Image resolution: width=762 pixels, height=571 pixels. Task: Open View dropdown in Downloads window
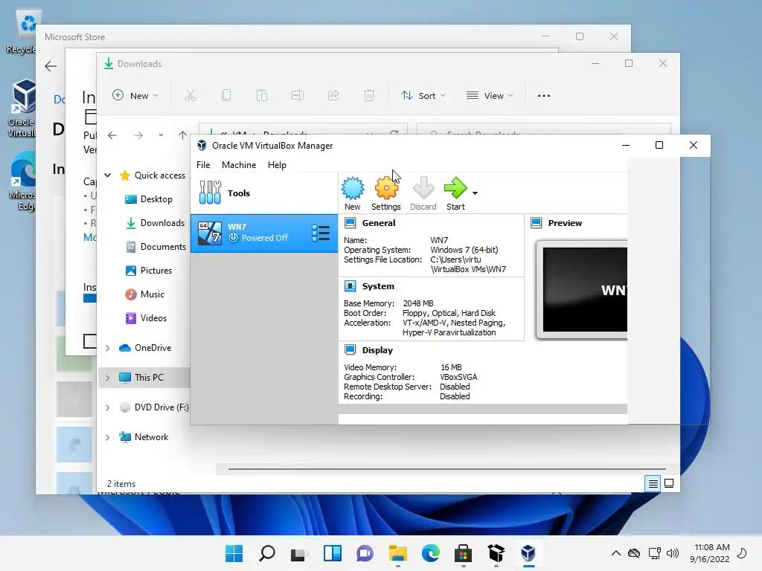pyautogui.click(x=490, y=96)
